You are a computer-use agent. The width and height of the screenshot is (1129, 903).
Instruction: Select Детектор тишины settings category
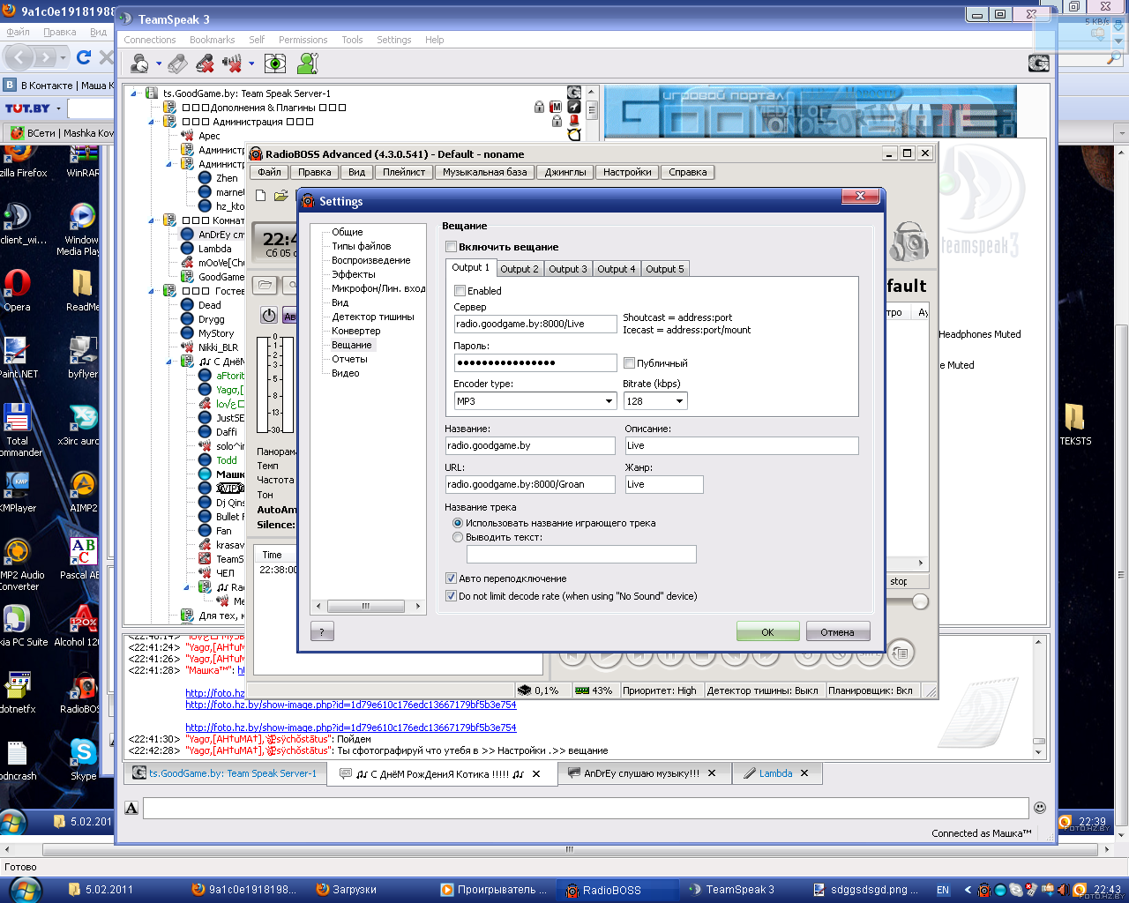(373, 317)
